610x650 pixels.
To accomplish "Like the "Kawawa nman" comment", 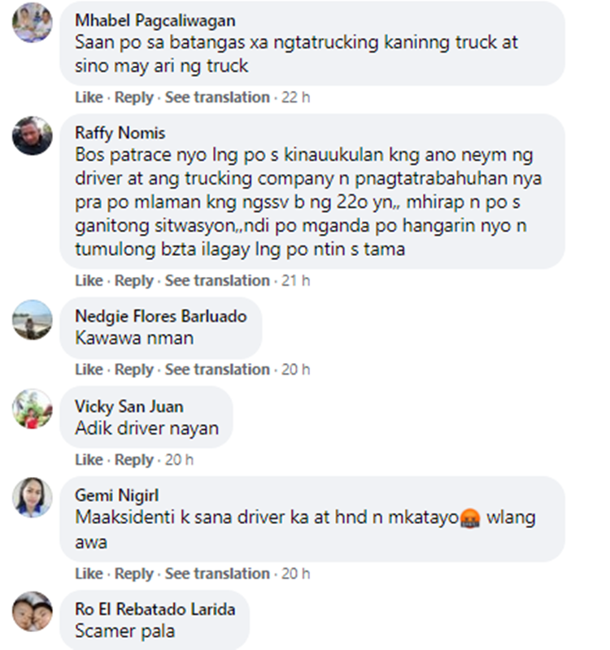I will pos(89,370).
